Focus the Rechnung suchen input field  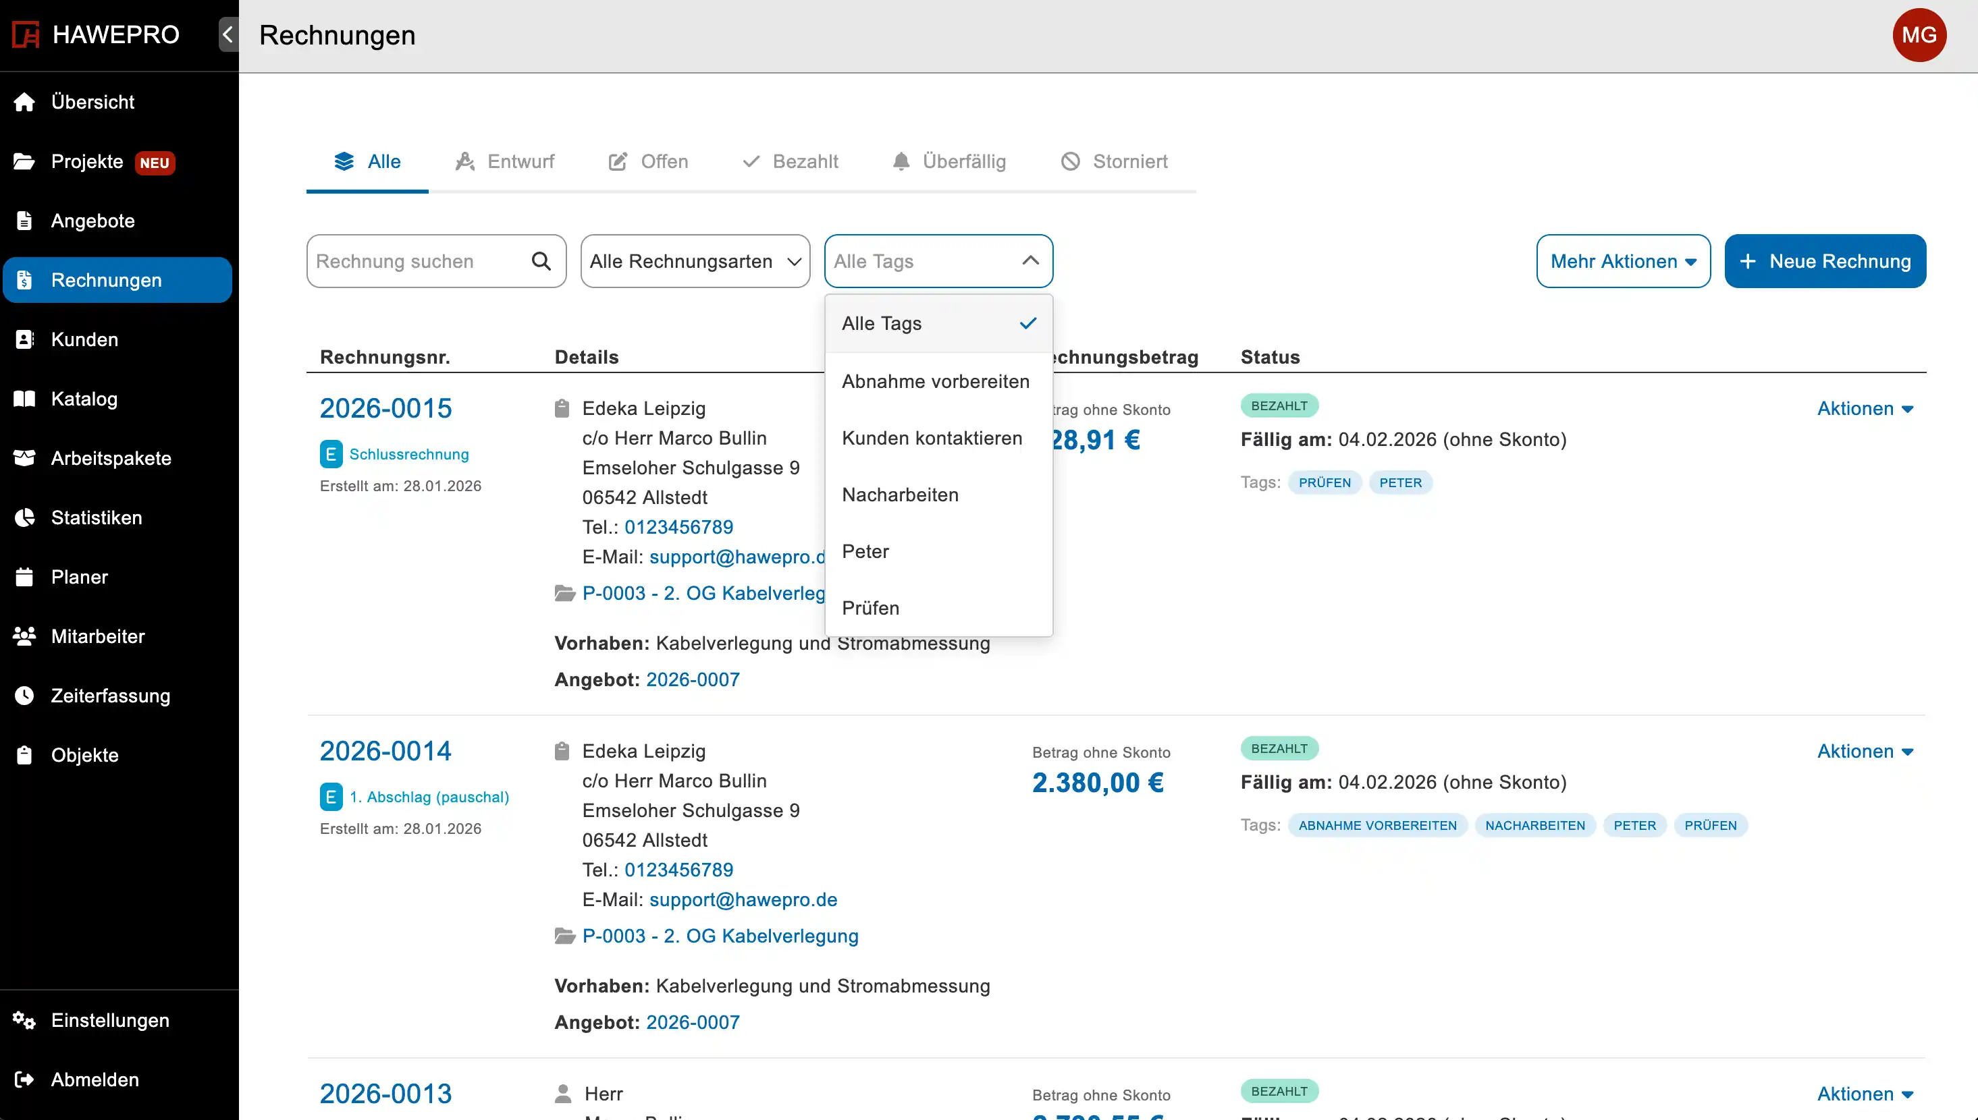[x=416, y=262]
